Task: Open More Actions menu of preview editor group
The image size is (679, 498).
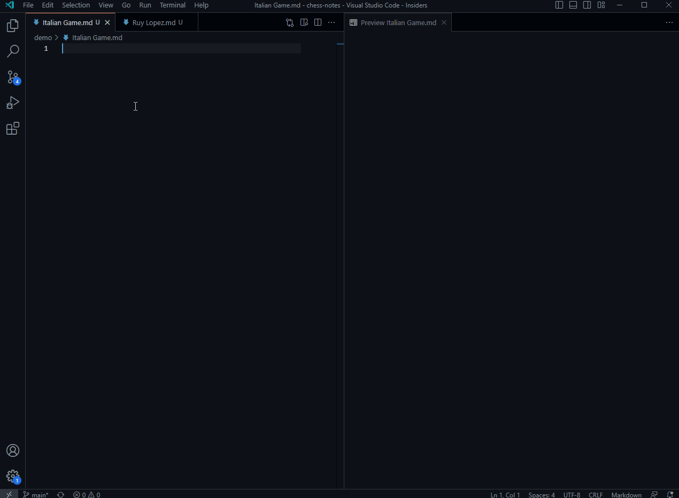Action: [x=669, y=22]
